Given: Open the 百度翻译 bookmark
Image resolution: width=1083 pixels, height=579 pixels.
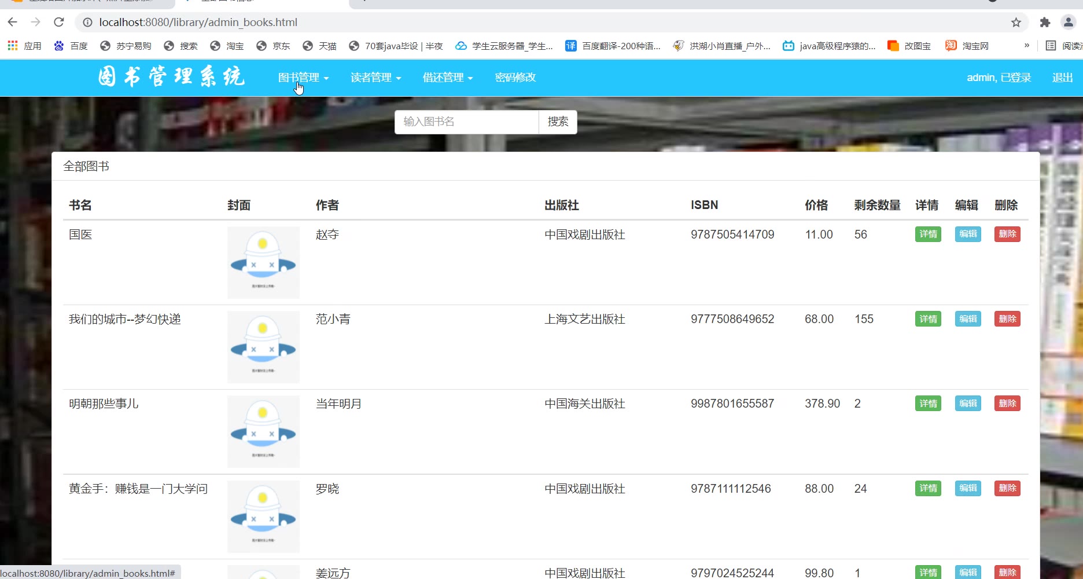Looking at the screenshot, I should pyautogui.click(x=613, y=46).
